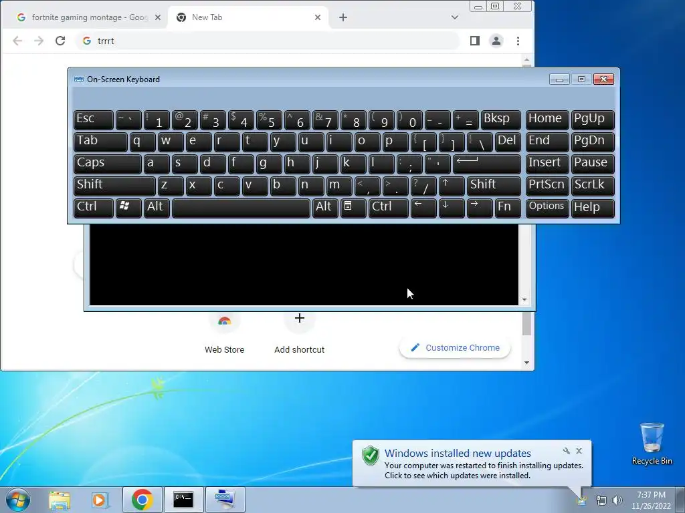Open Chrome's three-dot menu
The image size is (685, 513).
(x=518, y=41)
